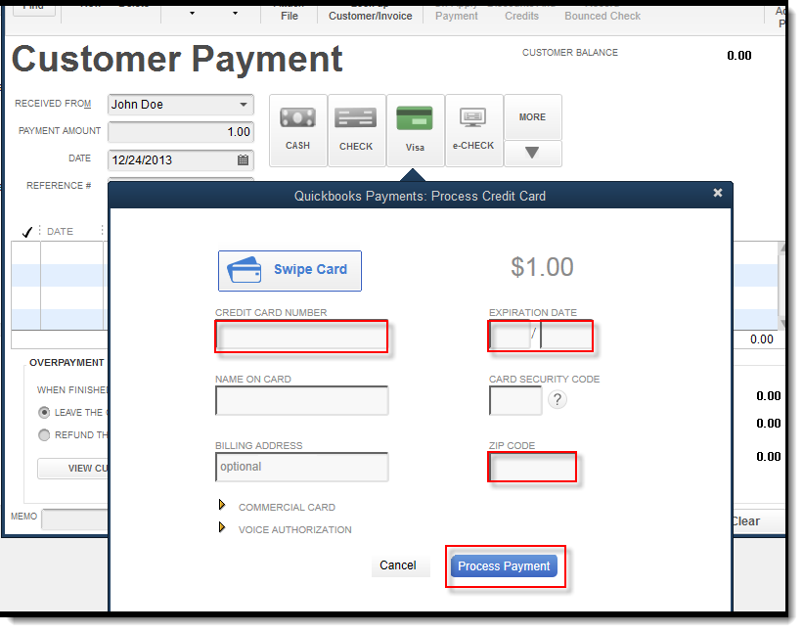Viewport: 803px width, 632px height.
Task: Select the CASH payment method
Action: point(298,130)
